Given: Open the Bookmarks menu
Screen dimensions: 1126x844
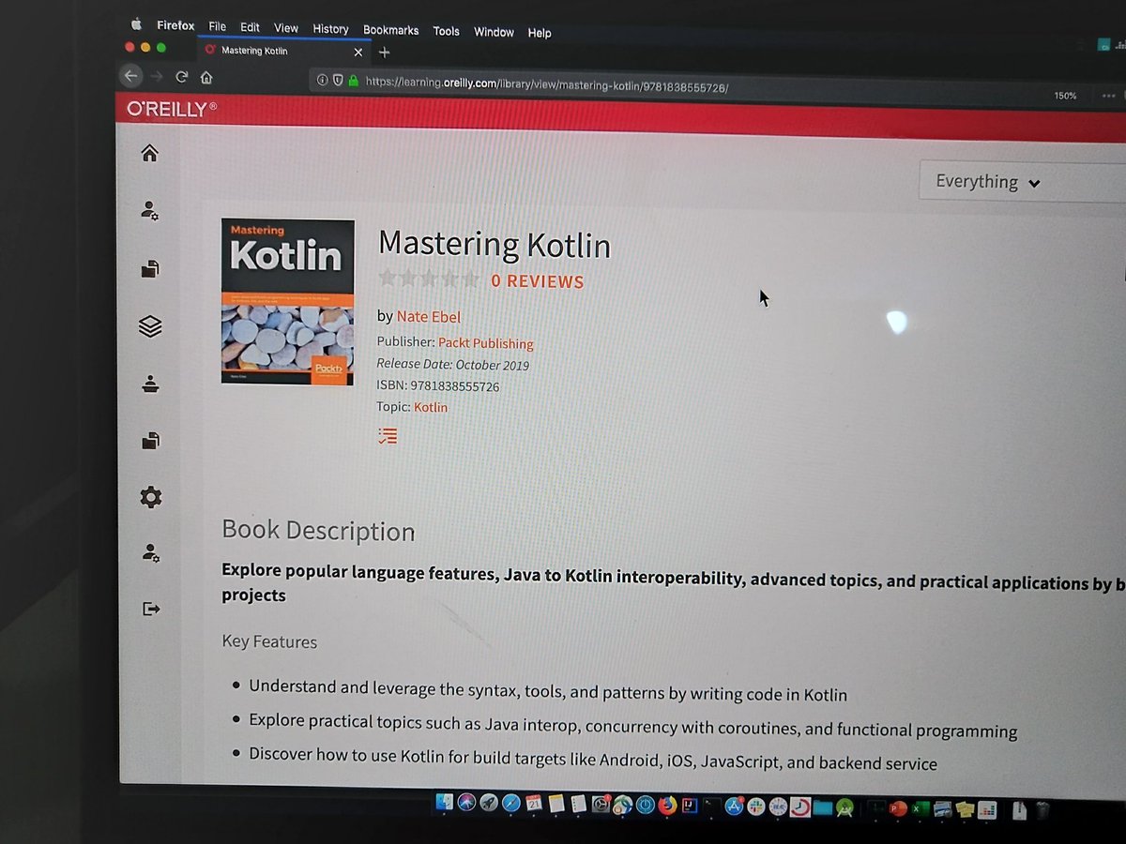Looking at the screenshot, I should tap(391, 30).
